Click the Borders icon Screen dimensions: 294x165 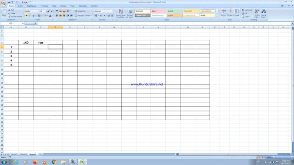point(39,16)
